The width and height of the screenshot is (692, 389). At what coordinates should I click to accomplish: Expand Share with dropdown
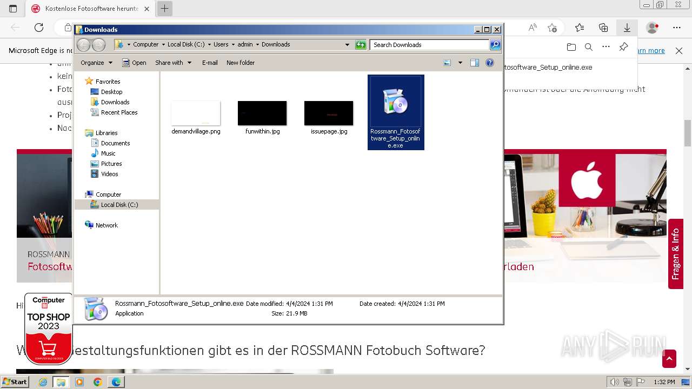[173, 63]
